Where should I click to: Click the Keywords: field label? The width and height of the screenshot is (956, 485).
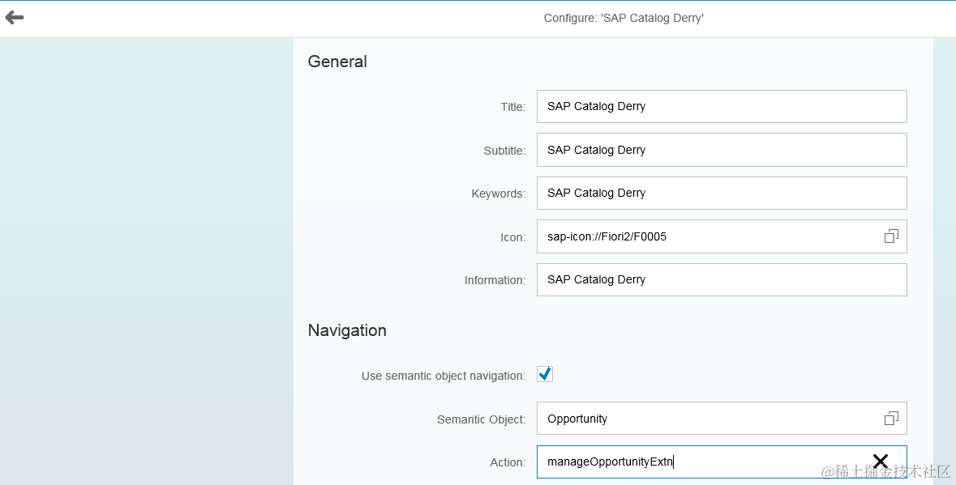pos(498,194)
